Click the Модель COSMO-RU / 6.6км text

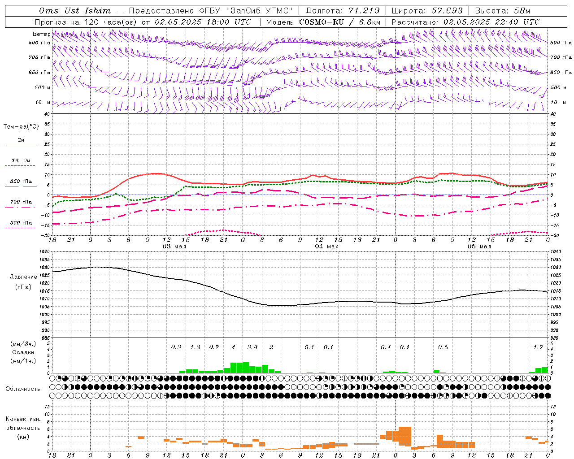323,22
